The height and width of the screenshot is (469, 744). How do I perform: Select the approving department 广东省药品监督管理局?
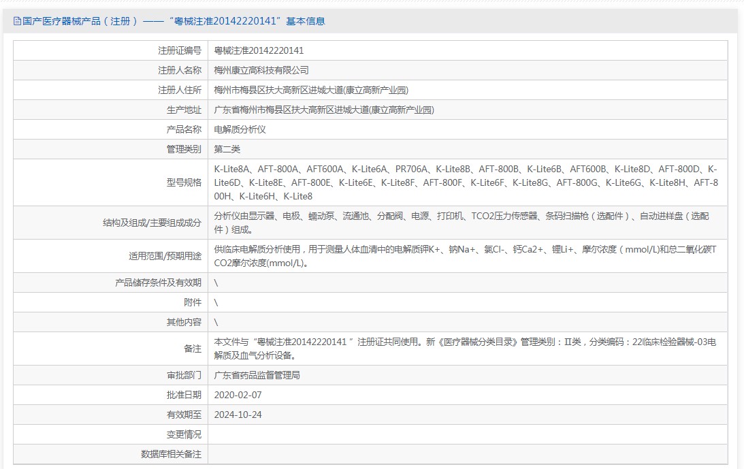click(257, 375)
